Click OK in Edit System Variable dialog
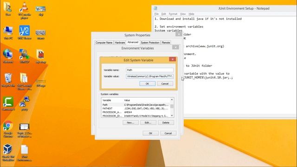 (148, 83)
